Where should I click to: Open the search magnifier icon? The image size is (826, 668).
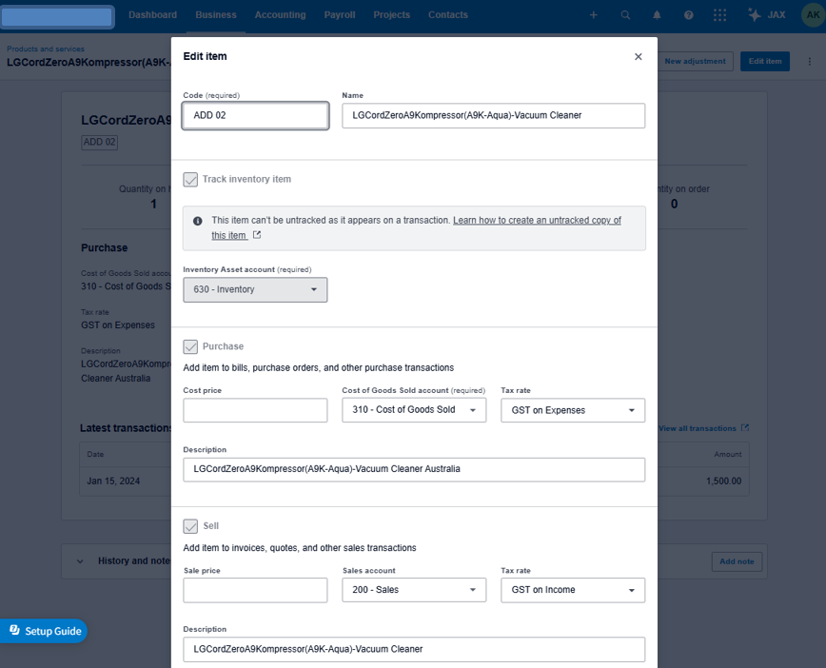[625, 15]
